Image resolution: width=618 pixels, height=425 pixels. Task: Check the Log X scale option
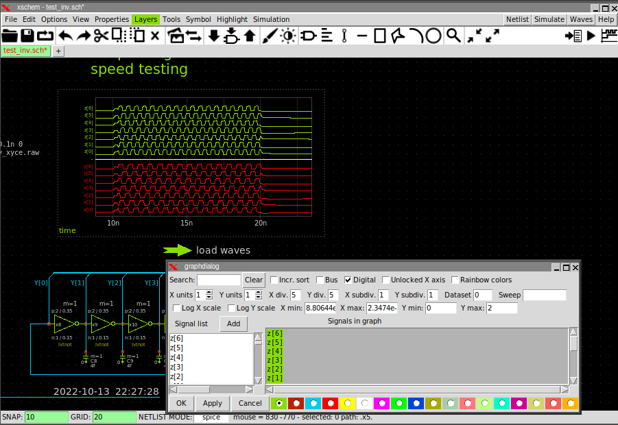[176, 308]
